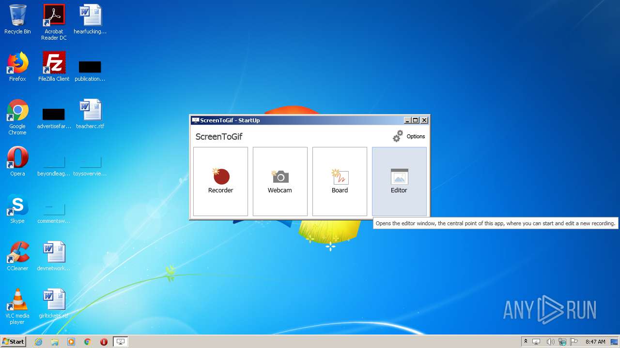The height and width of the screenshot is (348, 620).
Task: Select the advertisefar file icon
Action: click(x=54, y=118)
